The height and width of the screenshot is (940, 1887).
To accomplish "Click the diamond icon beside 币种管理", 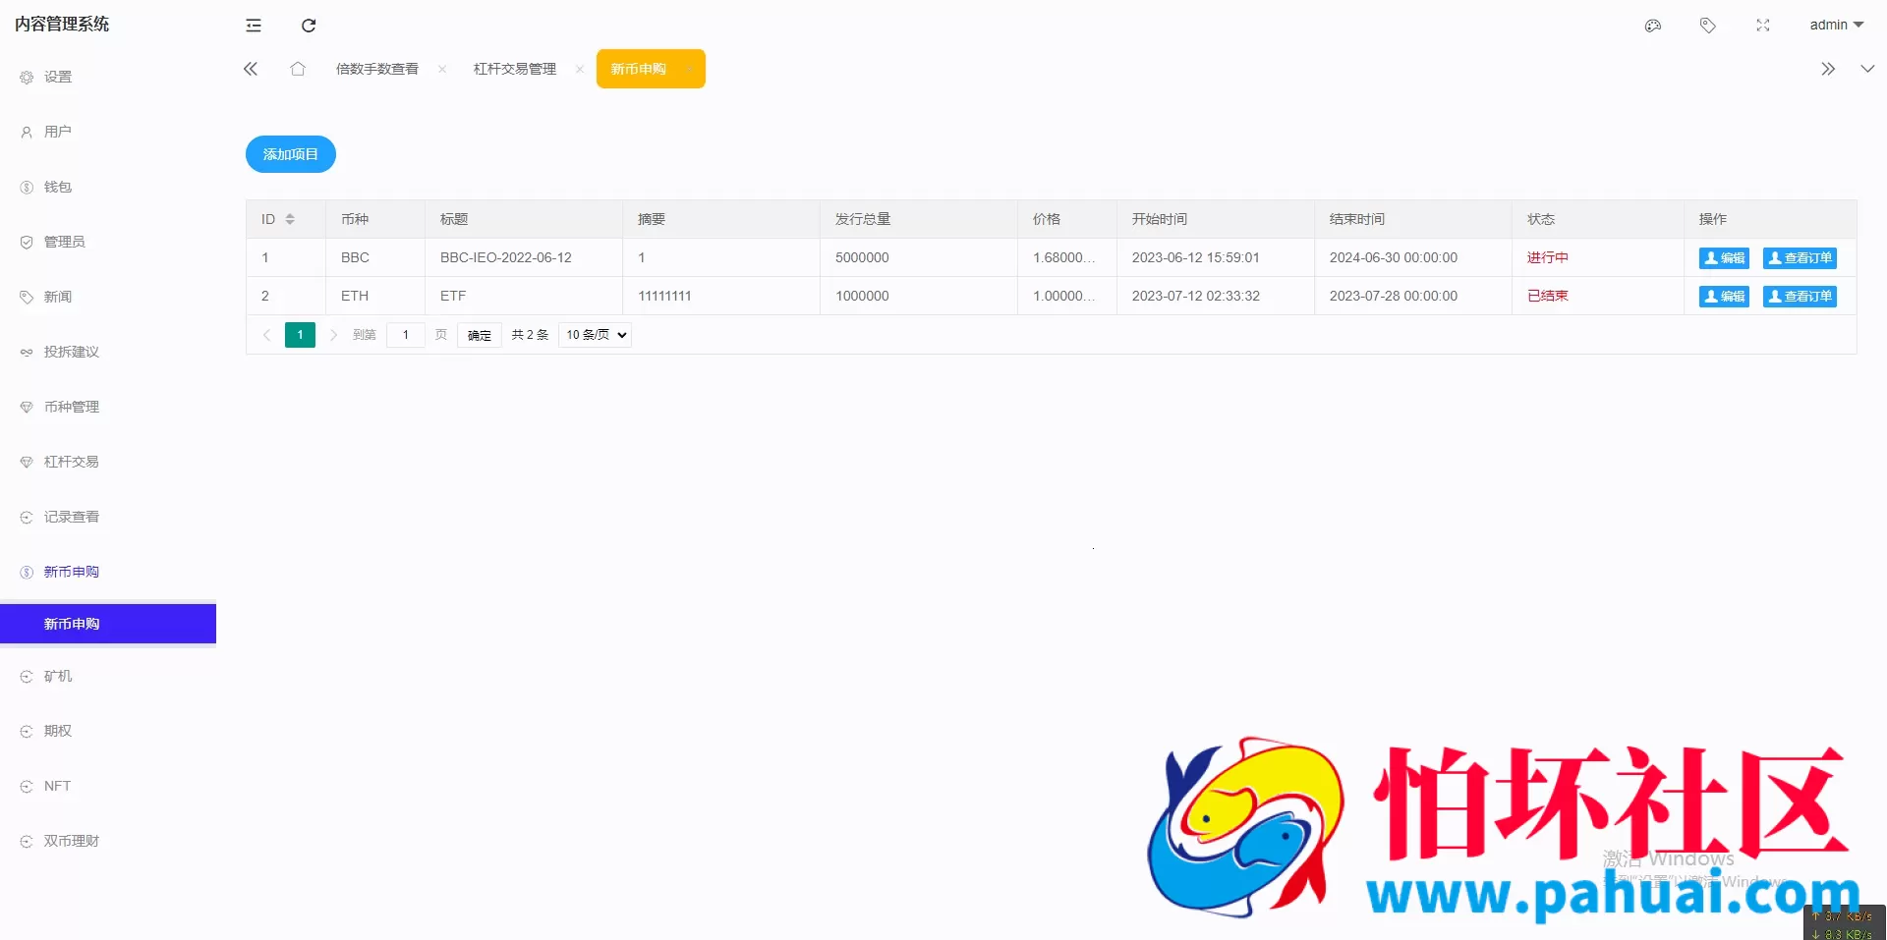I will 27,407.
